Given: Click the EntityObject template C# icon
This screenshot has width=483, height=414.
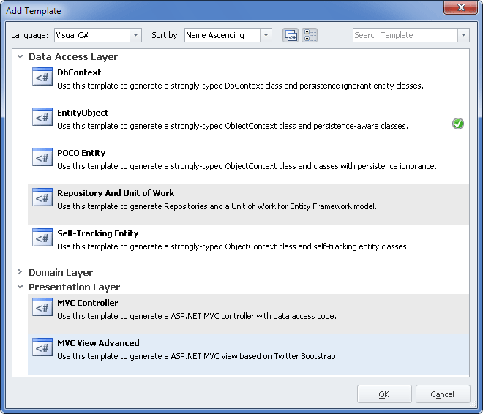Looking at the screenshot, I should [42, 117].
